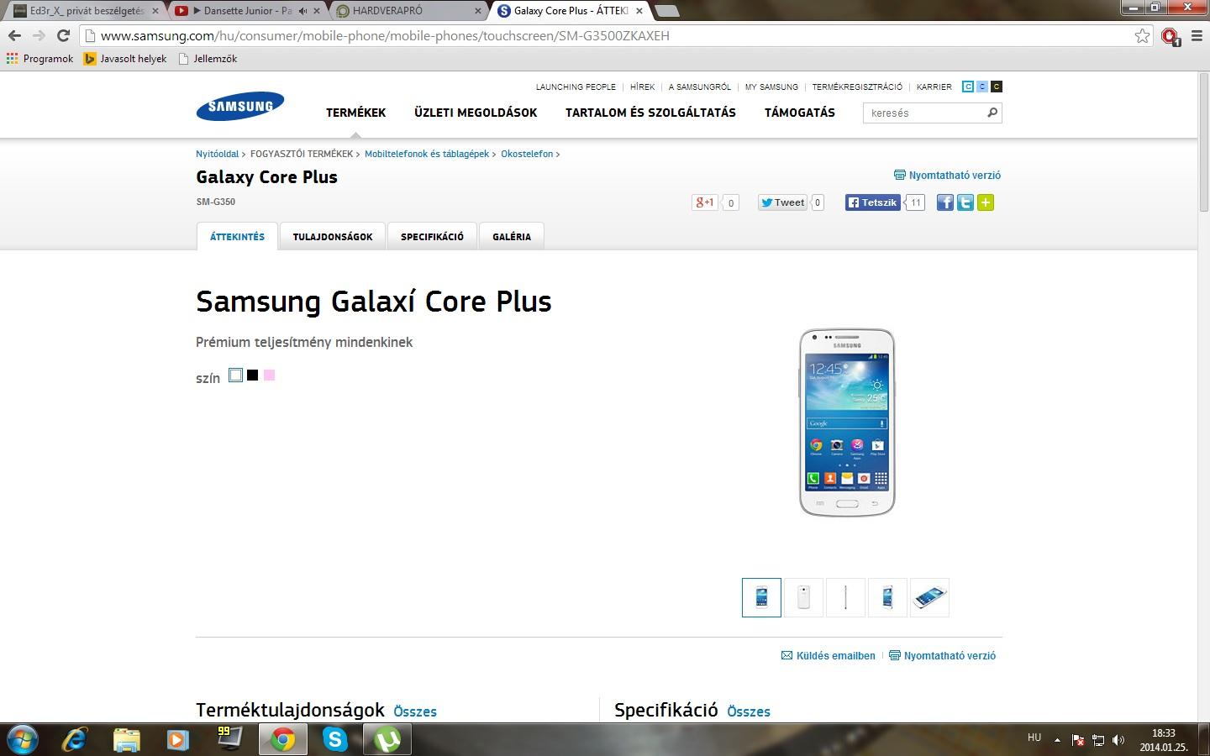The image size is (1210, 756).
Task: Open the TERMÉKEK menu
Action: click(356, 113)
